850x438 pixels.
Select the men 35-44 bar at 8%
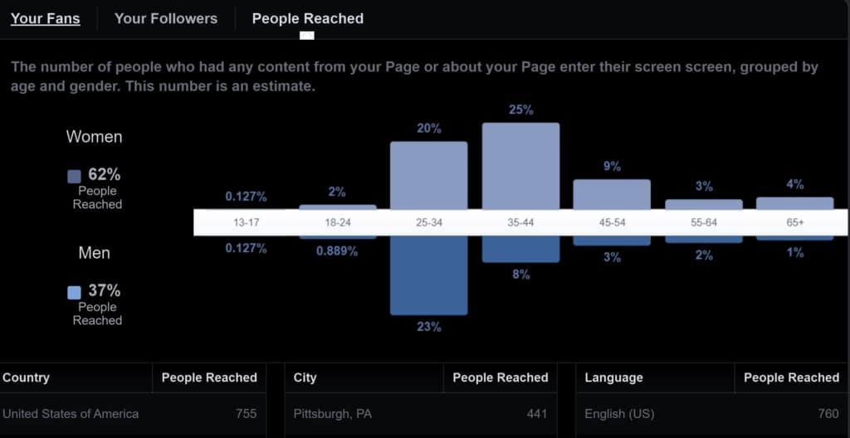coord(520,250)
